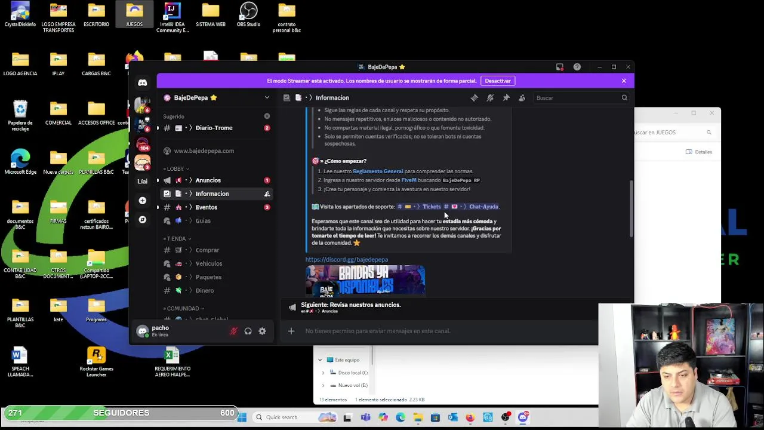Viewport: 764px width, 430px height.
Task: Click the pacho user profile panel
Action: pos(179,331)
